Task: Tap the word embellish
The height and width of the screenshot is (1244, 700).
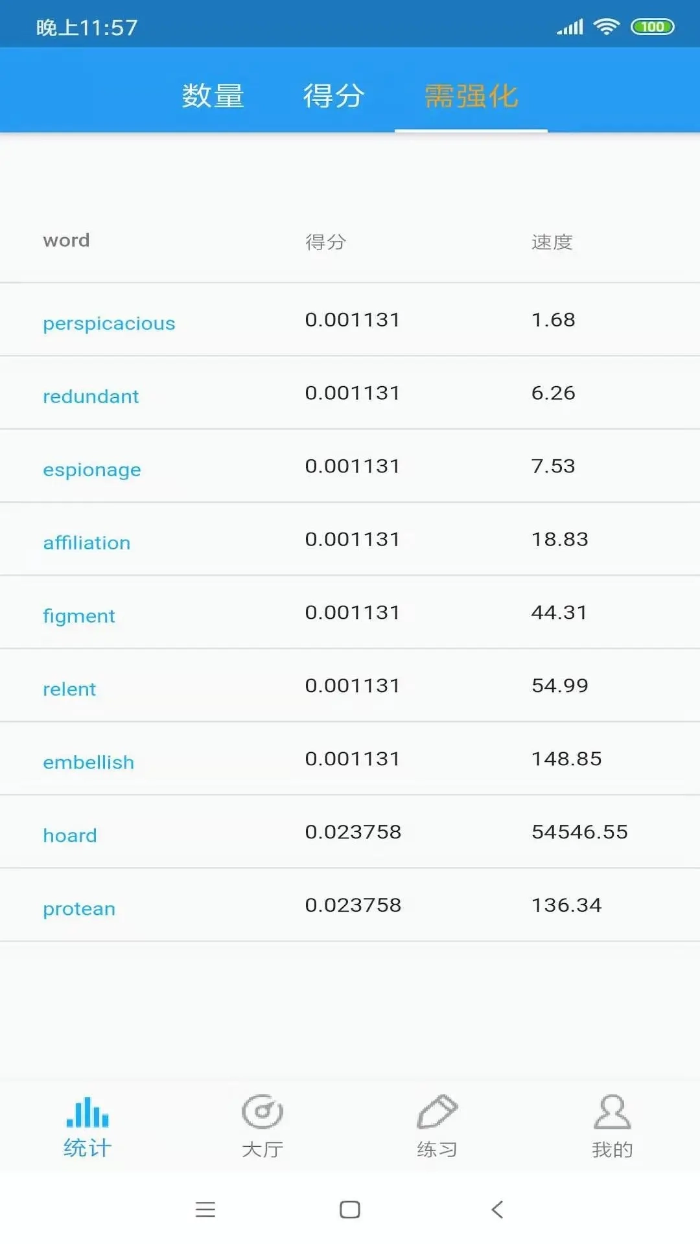Action: point(89,762)
